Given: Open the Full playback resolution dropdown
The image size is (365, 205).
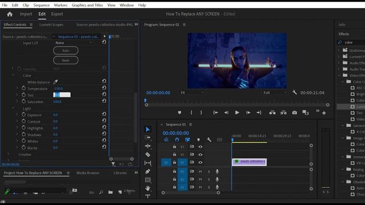Looking at the screenshot, I should click(275, 93).
